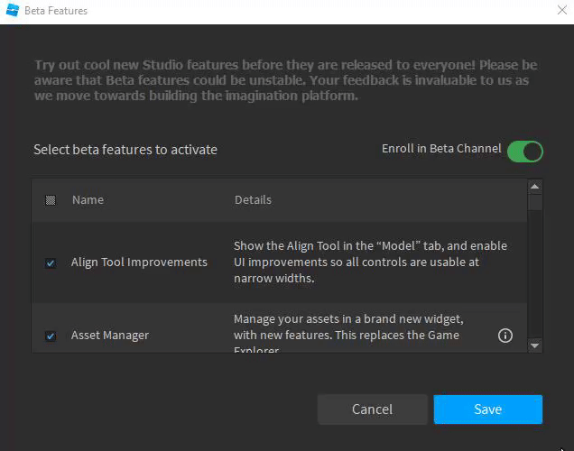Toggle the Enroll in Beta Channel switch
The width and height of the screenshot is (574, 451).
pos(524,151)
